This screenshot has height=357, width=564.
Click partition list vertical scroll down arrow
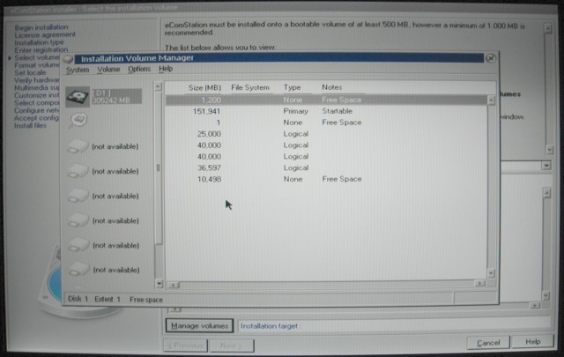(x=491, y=273)
